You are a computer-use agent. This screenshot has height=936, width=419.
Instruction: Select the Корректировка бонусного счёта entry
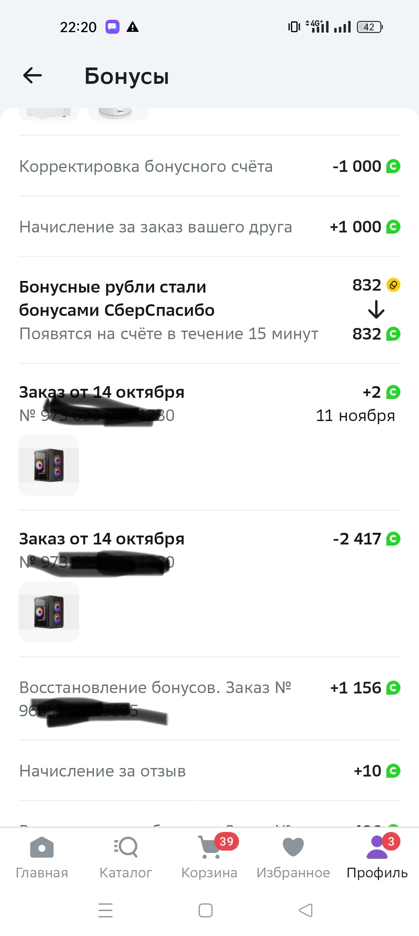coord(209,166)
